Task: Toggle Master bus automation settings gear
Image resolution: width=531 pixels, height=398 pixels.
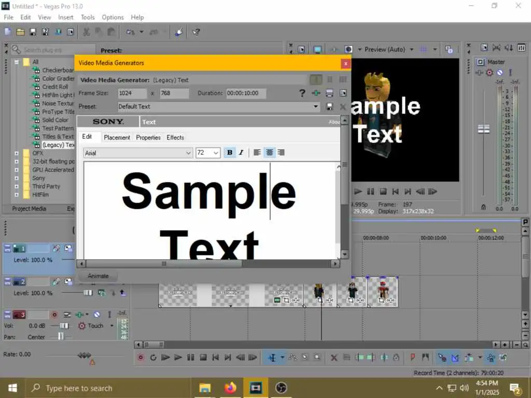Action: [490, 73]
